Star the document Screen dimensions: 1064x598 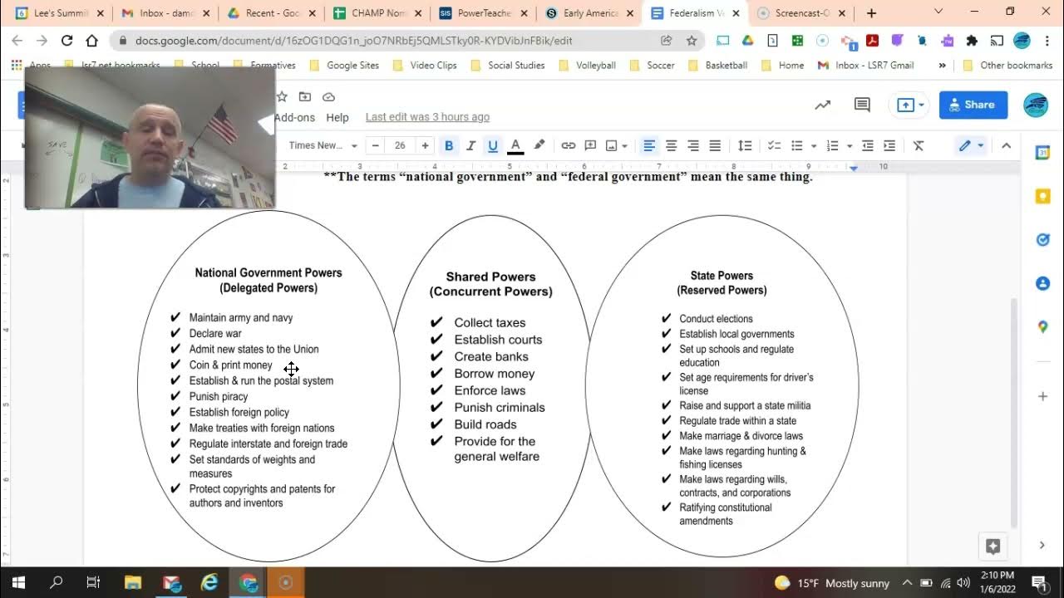click(x=282, y=97)
